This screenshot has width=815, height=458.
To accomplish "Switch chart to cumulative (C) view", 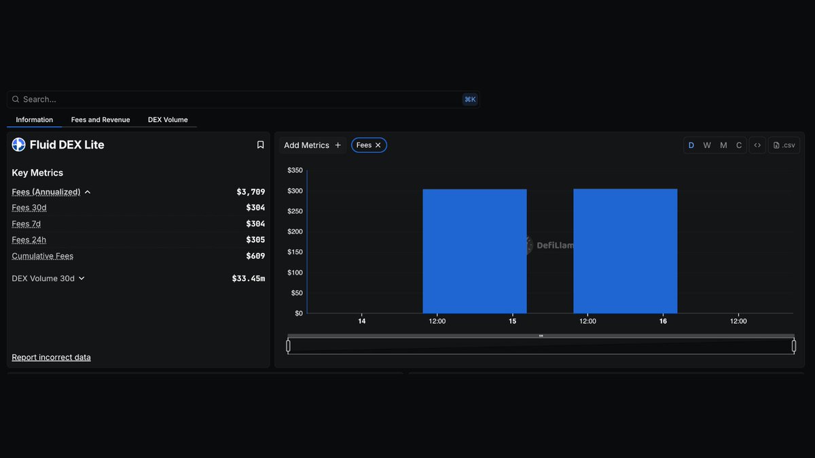I will pos(739,145).
